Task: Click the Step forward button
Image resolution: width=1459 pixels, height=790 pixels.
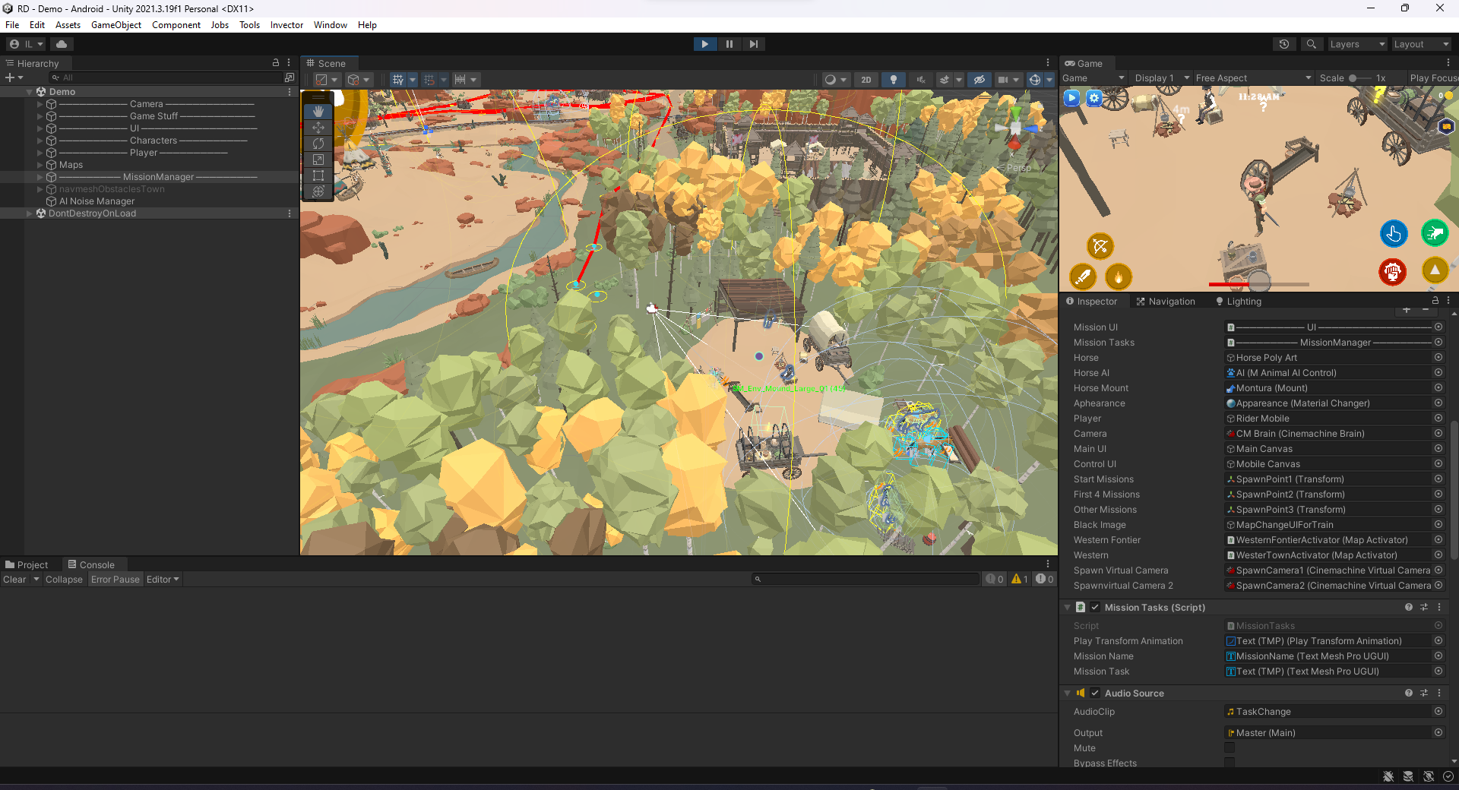Action: click(753, 44)
